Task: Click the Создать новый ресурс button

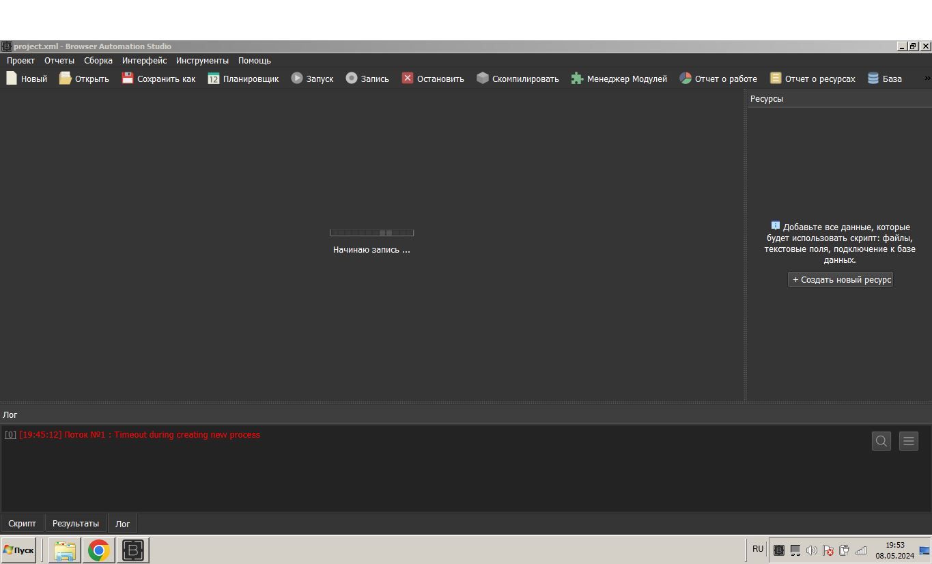Action: click(x=841, y=280)
